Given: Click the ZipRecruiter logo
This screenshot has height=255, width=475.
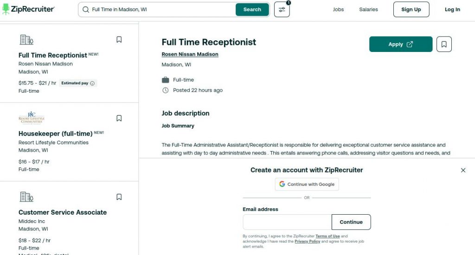Looking at the screenshot, I should [28, 9].
